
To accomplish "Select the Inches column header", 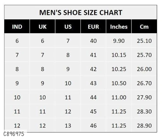I will [x=119, y=27].
